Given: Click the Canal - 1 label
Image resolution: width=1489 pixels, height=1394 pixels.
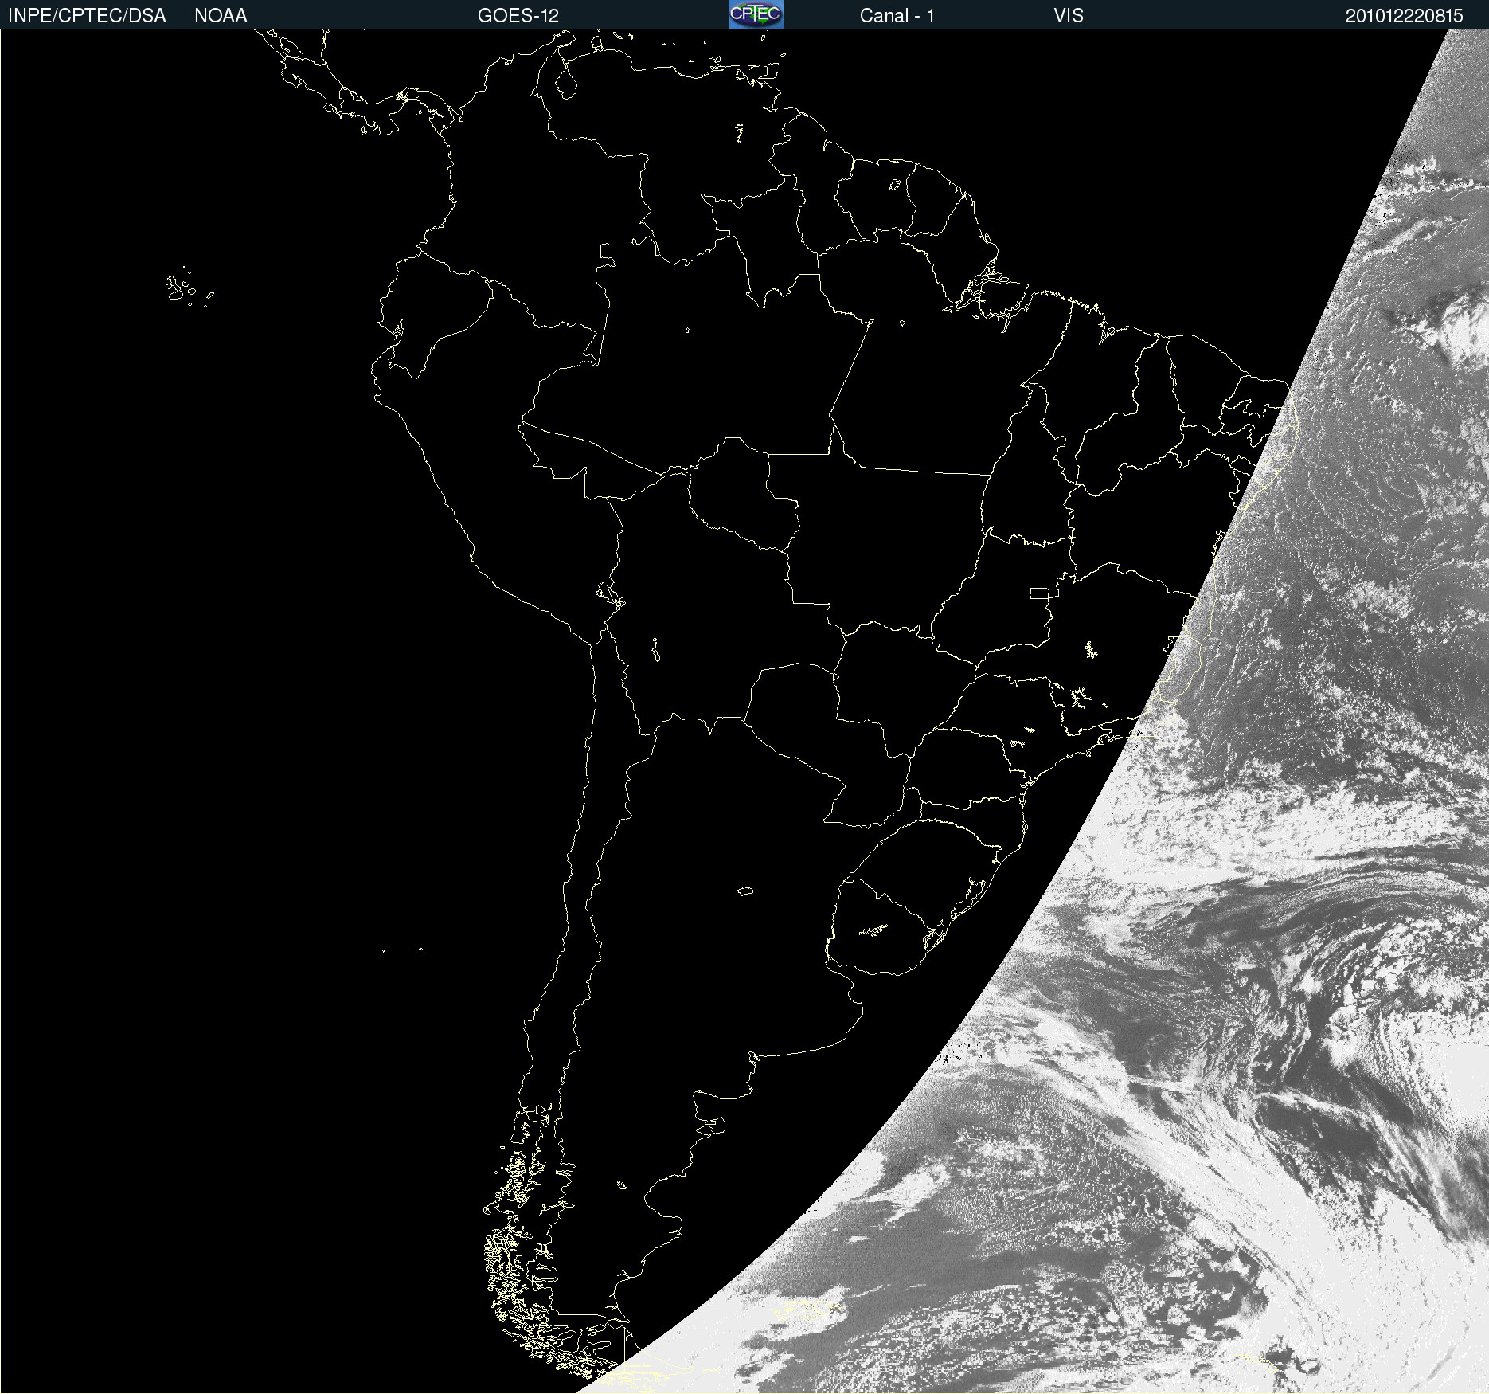Looking at the screenshot, I should pyautogui.click(x=897, y=16).
